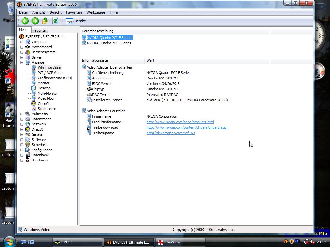Click the Betriebssystem Windows flag icon
This screenshot has width=330, height=247.
(28, 52)
